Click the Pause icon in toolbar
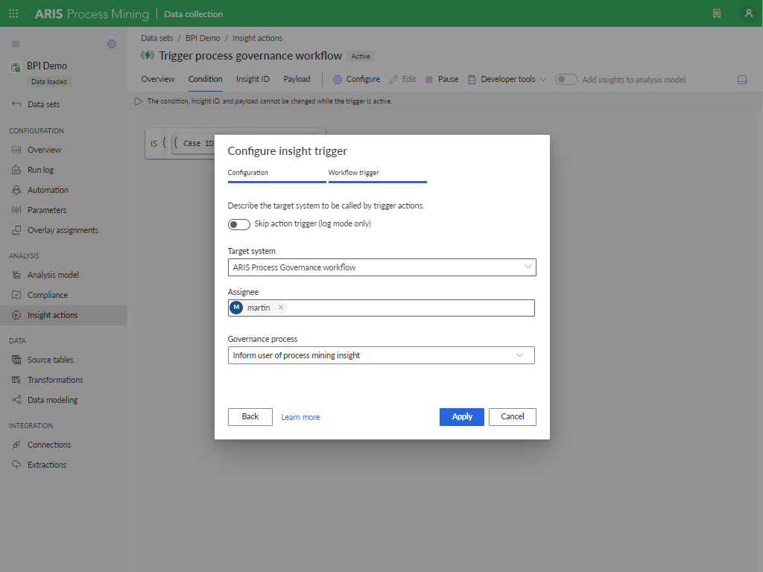 pyautogui.click(x=429, y=79)
